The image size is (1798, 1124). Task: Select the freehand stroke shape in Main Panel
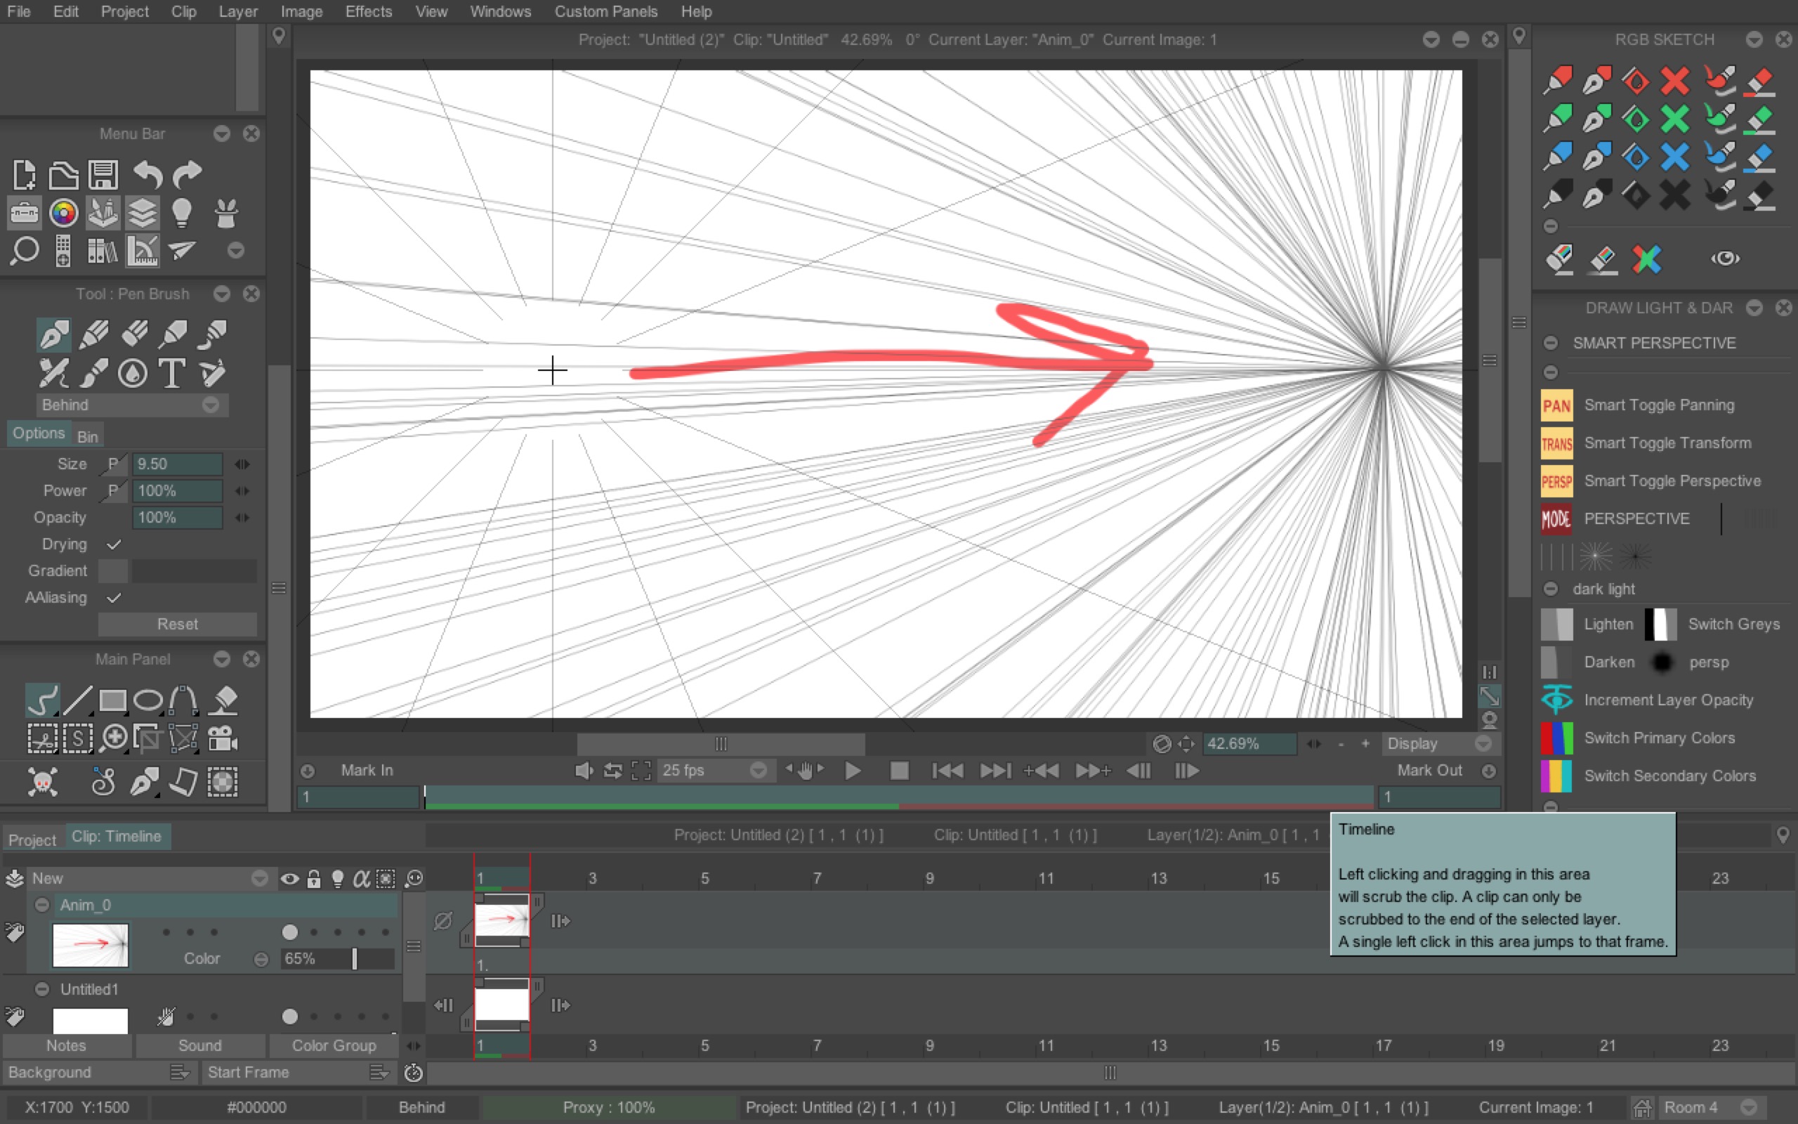[42, 700]
